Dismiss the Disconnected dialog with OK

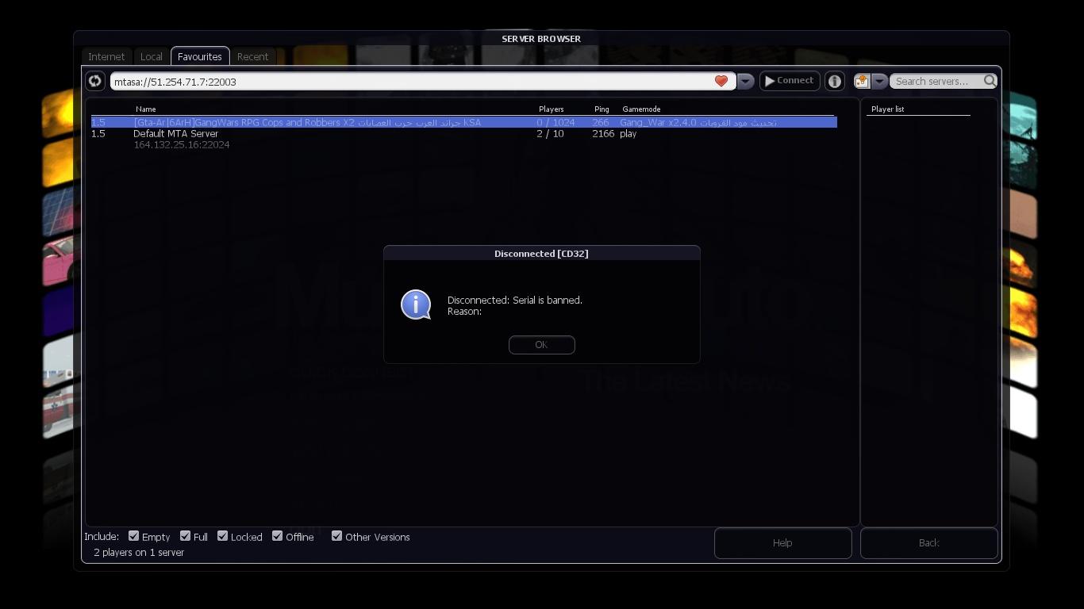(541, 345)
